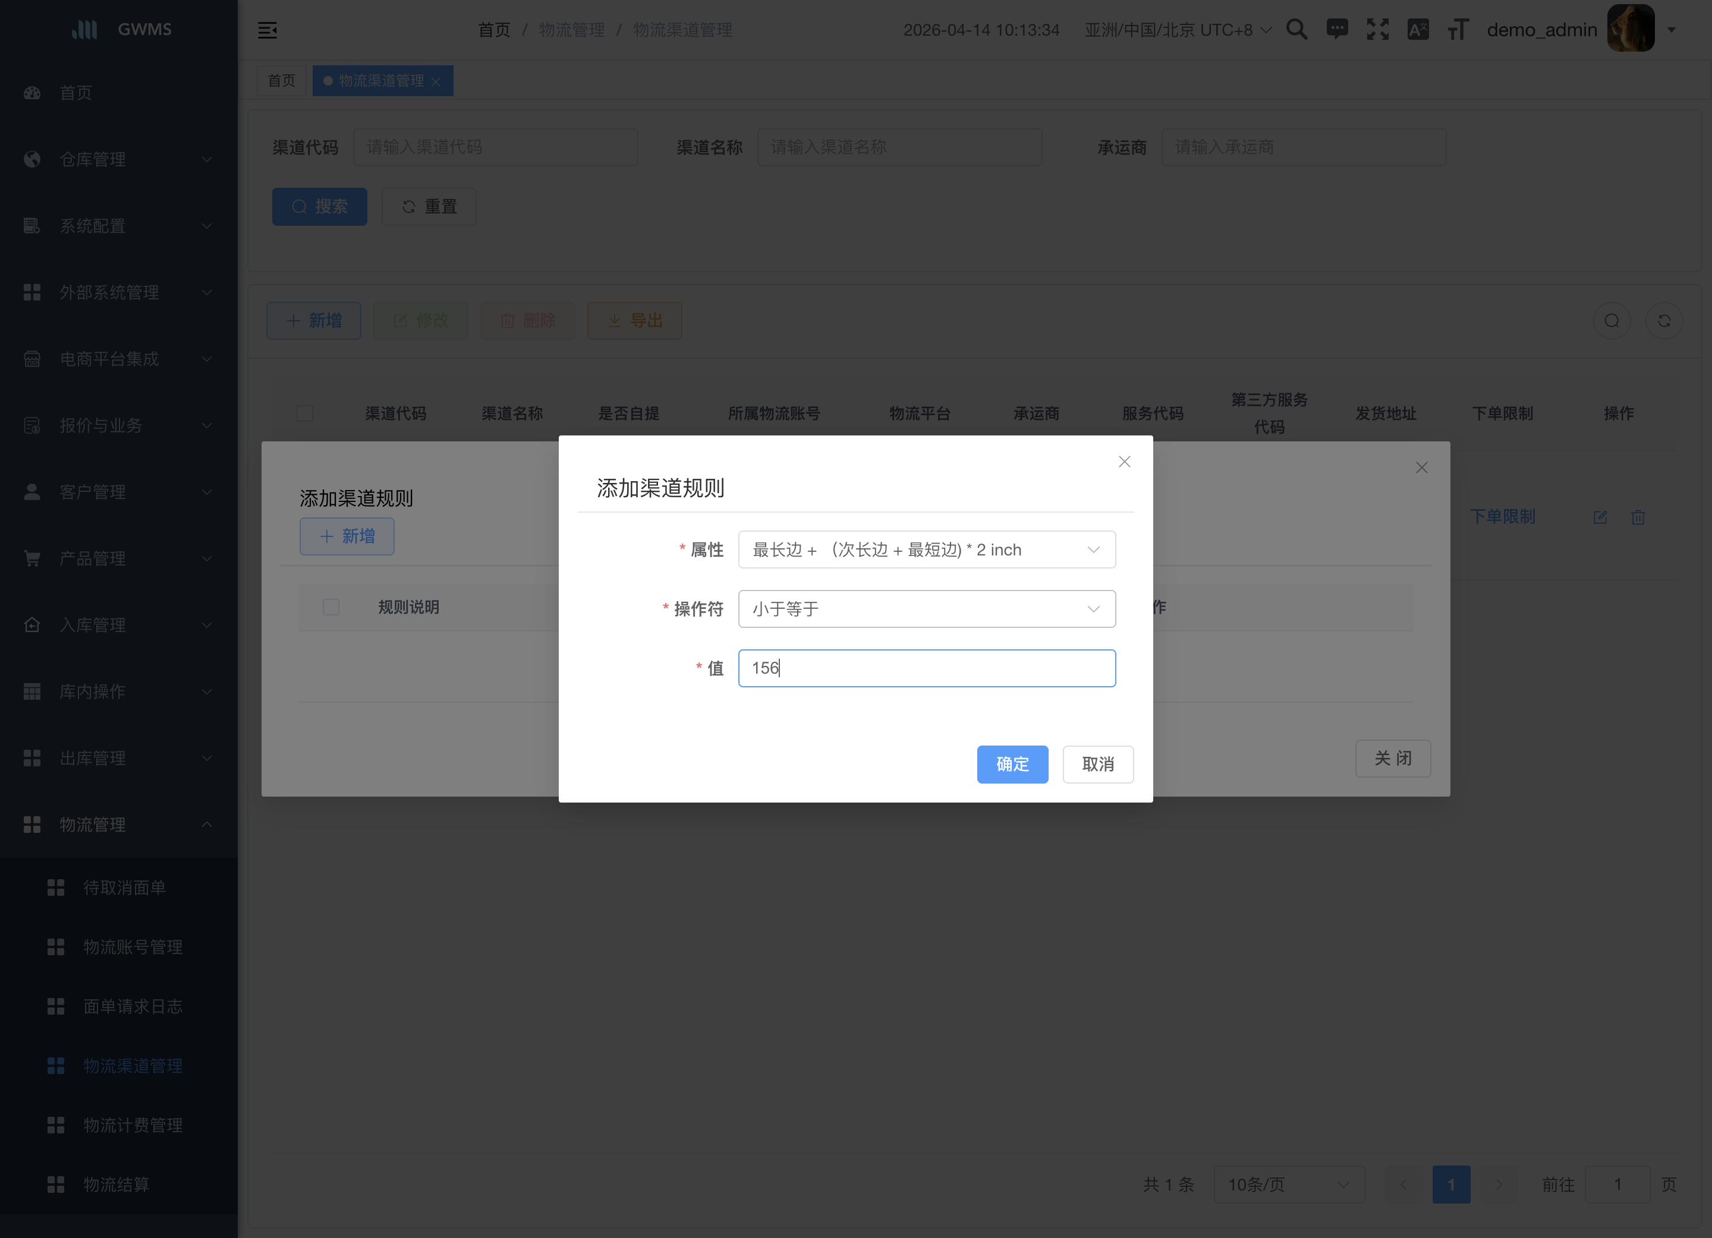Click the 导出 export button
Screen dimensions: 1712x1238
click(x=635, y=321)
